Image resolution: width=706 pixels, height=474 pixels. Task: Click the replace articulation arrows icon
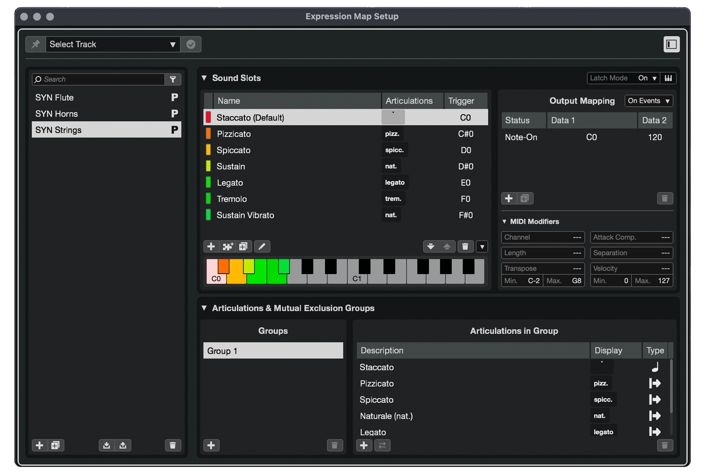(x=382, y=445)
